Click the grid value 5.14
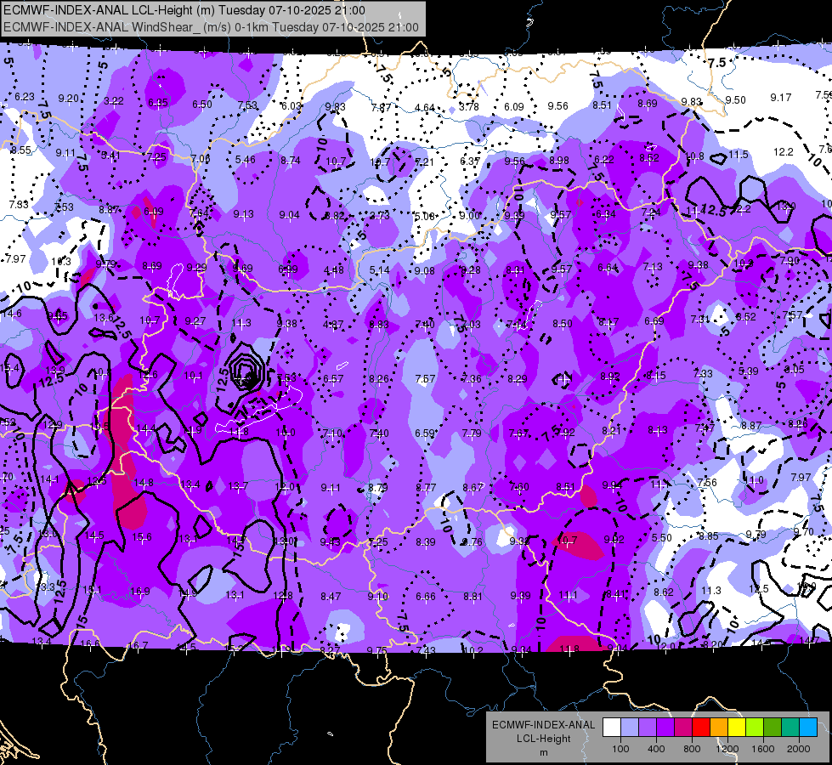This screenshot has width=832, height=765. (x=379, y=270)
